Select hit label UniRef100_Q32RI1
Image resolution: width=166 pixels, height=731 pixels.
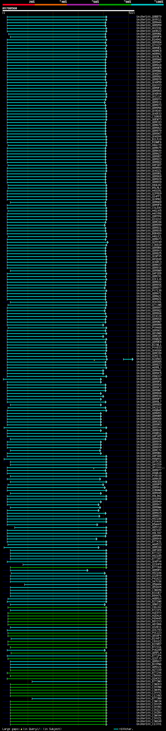coord(149,628)
